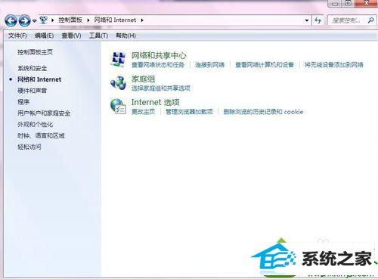
Task: Click 查看网络计算机和设备 link
Action: click(x=265, y=65)
